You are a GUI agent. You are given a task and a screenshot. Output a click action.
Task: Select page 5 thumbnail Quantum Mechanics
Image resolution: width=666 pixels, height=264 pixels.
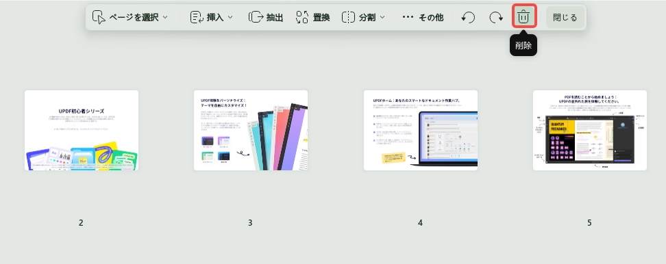(x=590, y=130)
